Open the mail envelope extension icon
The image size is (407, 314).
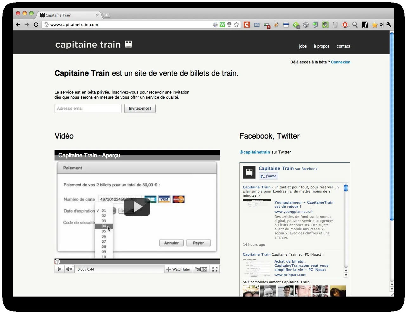(x=257, y=25)
